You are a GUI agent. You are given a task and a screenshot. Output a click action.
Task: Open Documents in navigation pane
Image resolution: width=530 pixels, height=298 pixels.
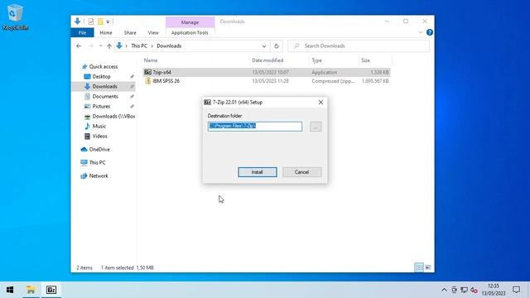tap(105, 96)
